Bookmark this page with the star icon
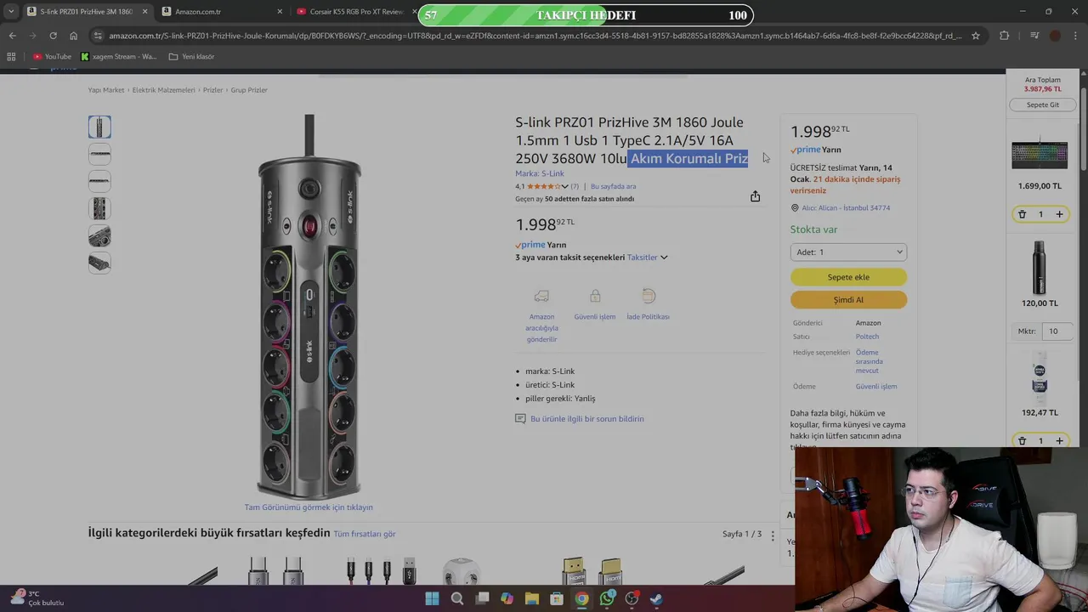The image size is (1088, 612). 976,36
